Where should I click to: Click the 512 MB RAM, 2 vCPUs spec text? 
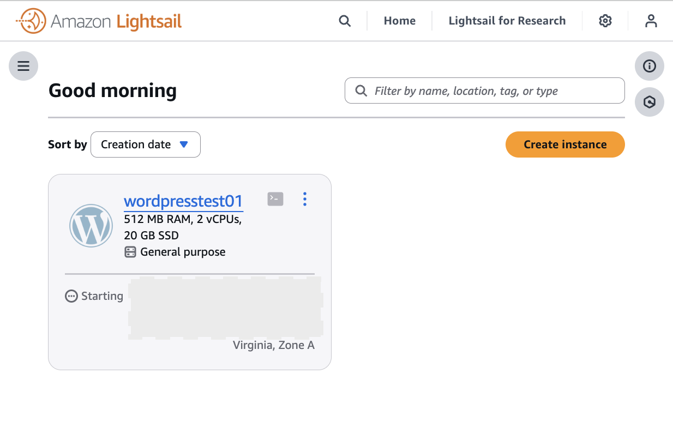[183, 219]
